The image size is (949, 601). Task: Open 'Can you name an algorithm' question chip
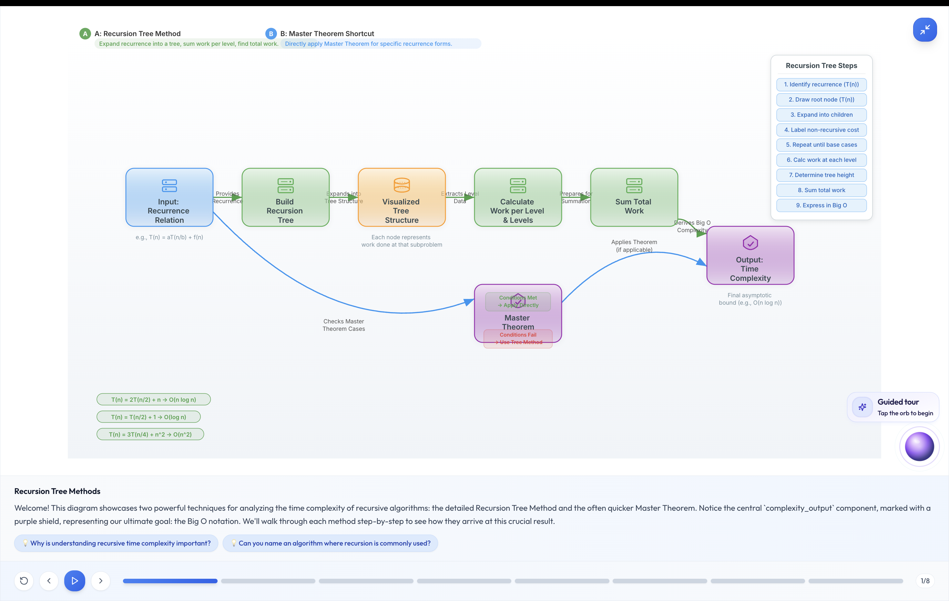tap(330, 543)
